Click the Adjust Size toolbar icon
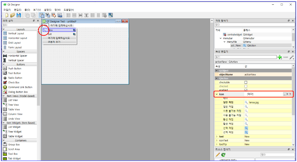297x162 pixels. click(x=110, y=15)
